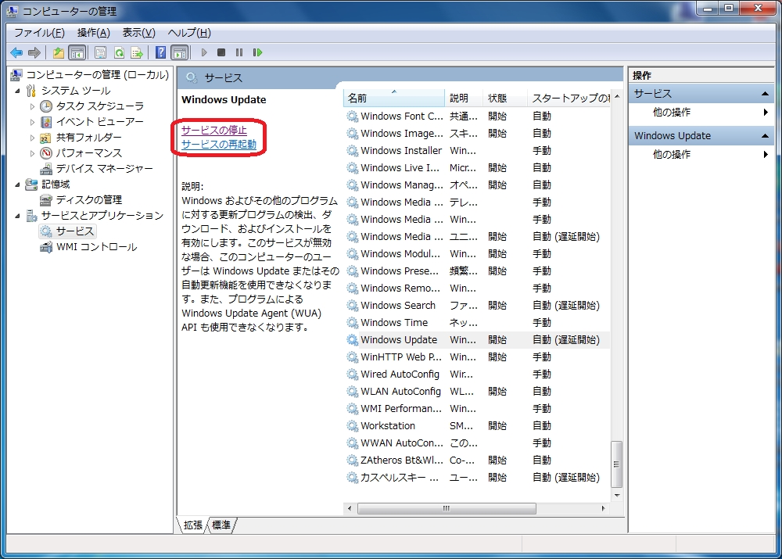
Task: Click the WMI コントロール icon
Action: (x=46, y=247)
